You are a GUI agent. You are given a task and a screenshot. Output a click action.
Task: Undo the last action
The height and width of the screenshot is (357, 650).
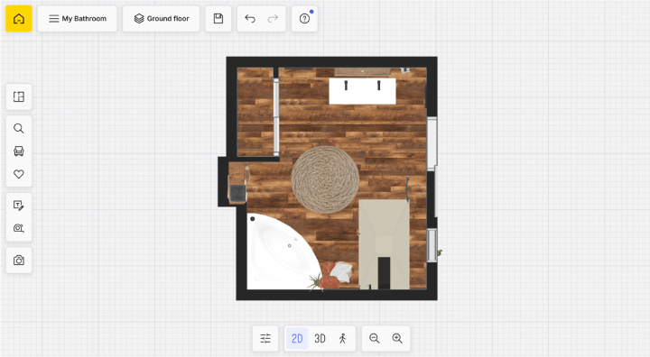point(250,19)
